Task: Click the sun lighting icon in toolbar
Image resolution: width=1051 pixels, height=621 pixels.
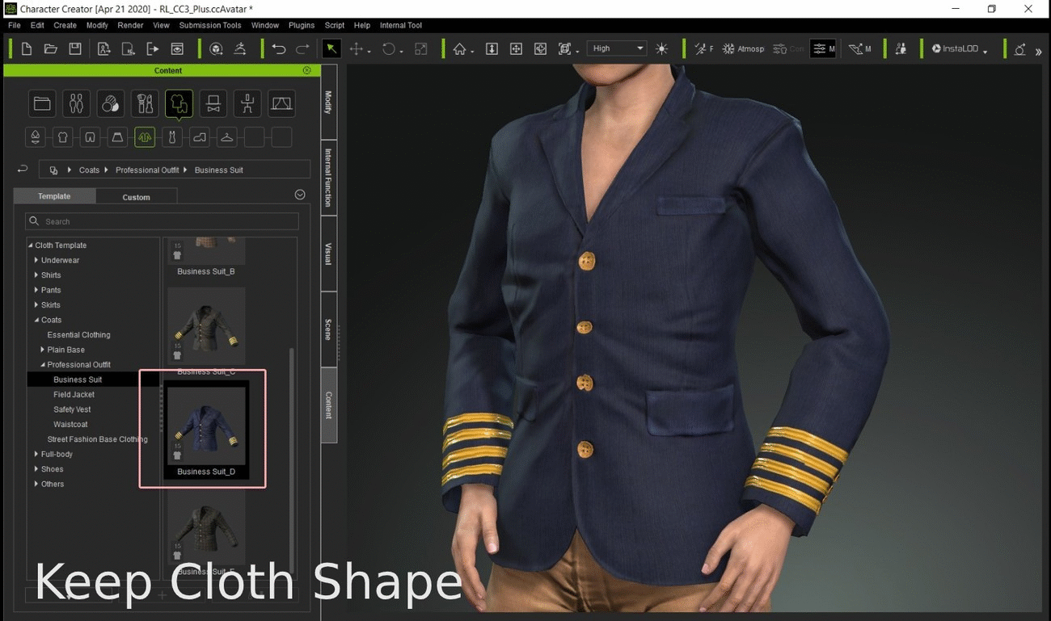Action: coord(662,49)
